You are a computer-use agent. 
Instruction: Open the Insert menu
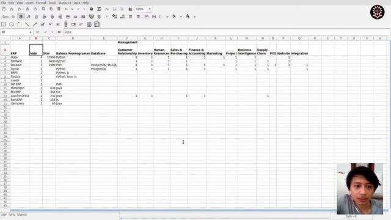pos(29,2)
